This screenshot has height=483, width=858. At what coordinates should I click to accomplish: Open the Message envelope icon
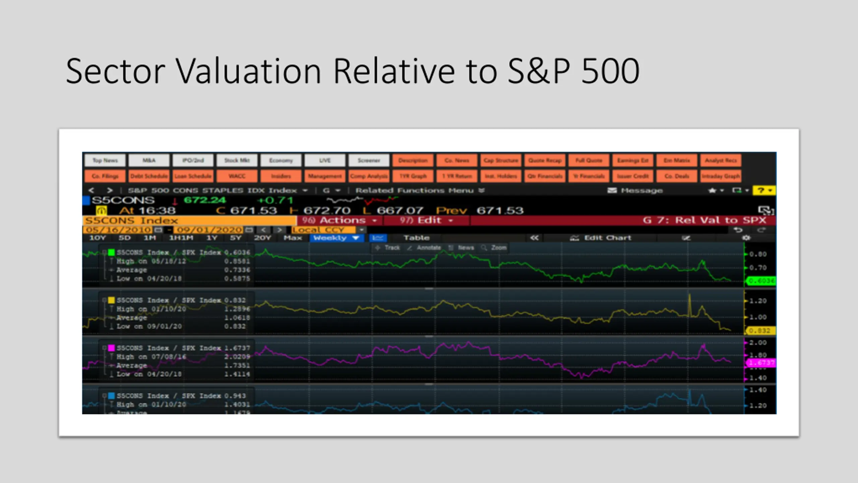[612, 191]
